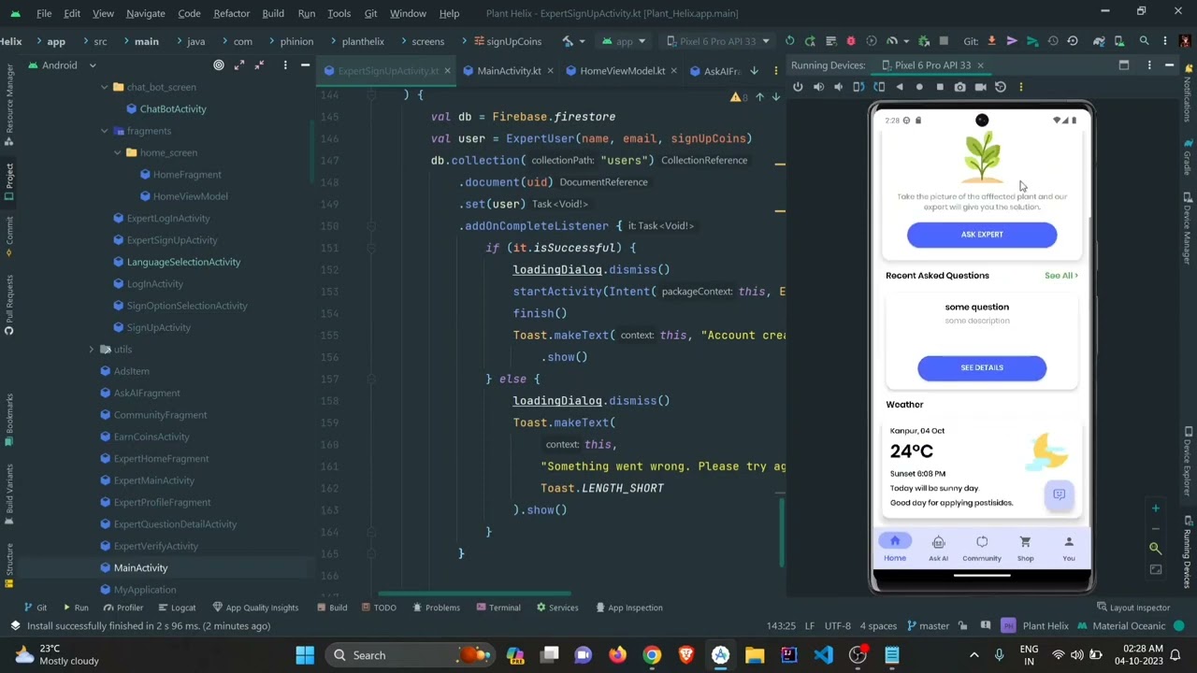This screenshot has width=1197, height=673.
Task: Select ChatBotActivity in project tree
Action: coord(173,109)
